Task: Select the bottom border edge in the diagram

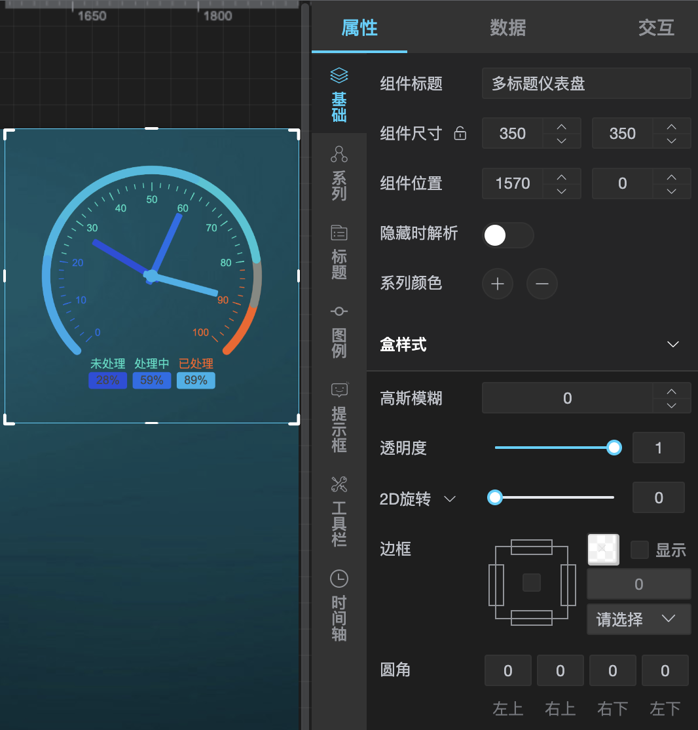Action: (532, 618)
